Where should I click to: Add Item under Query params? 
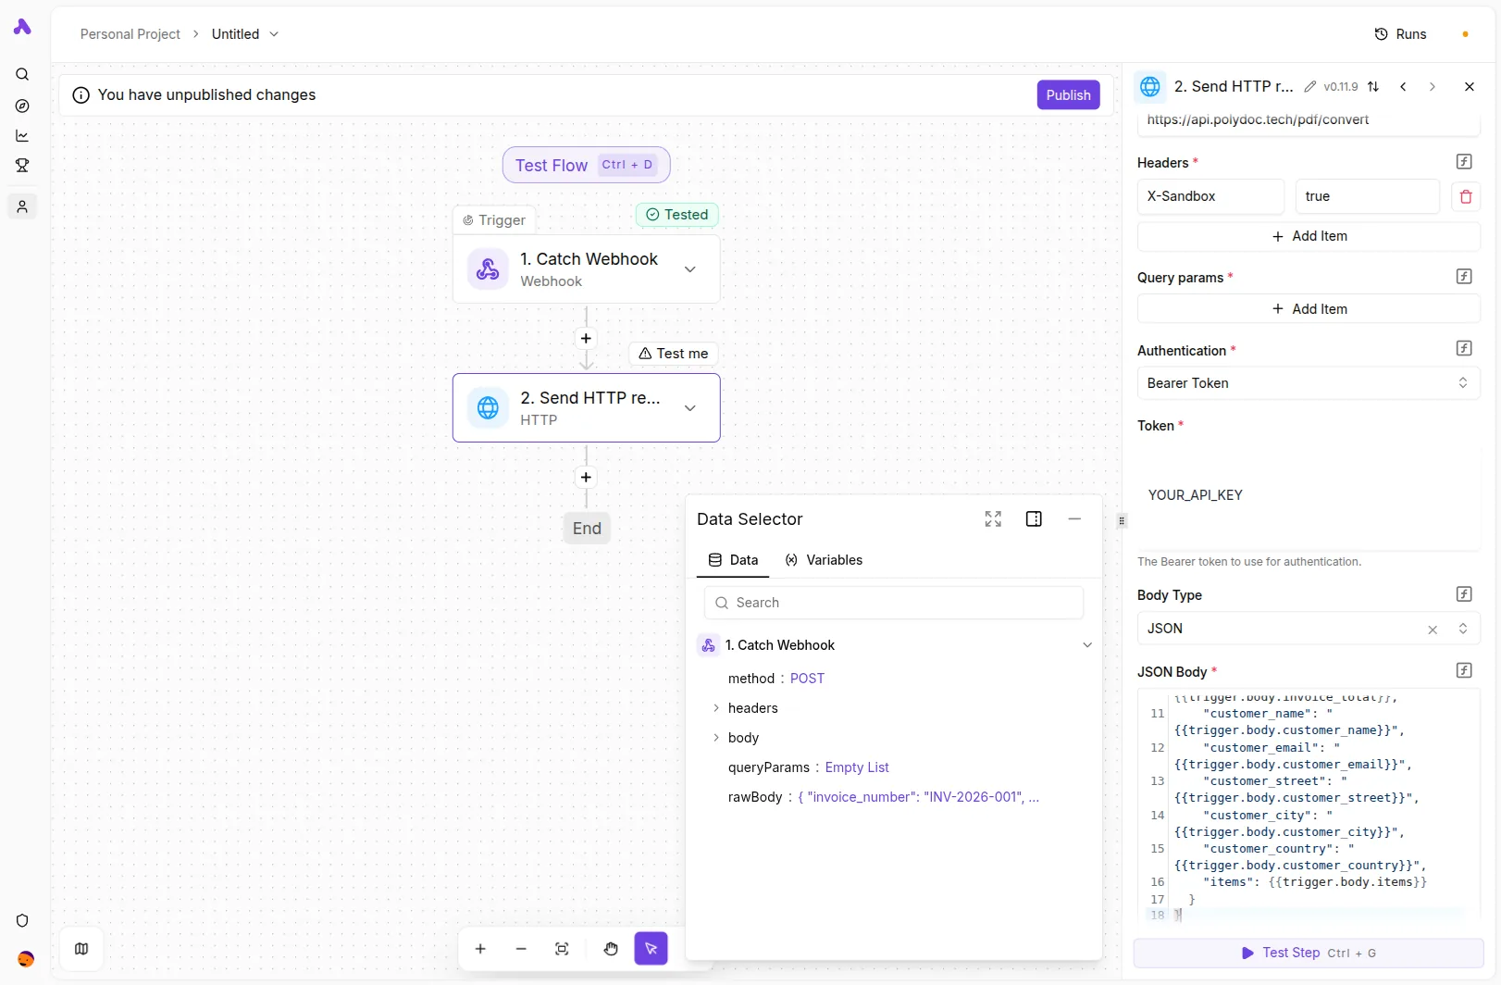1309,309
